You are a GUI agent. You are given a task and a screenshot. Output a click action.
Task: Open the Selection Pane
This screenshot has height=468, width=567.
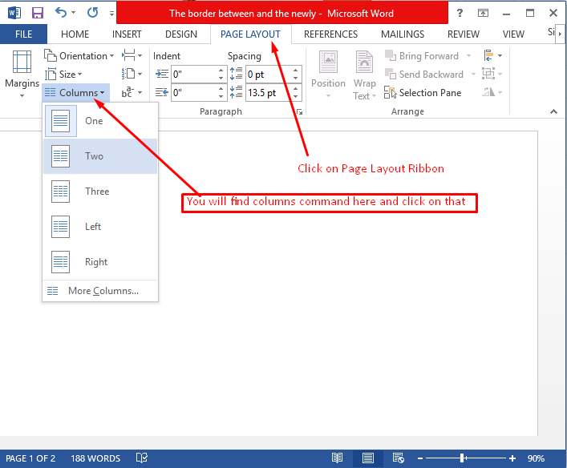coord(423,92)
